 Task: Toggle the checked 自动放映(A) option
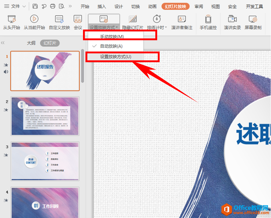(116, 46)
